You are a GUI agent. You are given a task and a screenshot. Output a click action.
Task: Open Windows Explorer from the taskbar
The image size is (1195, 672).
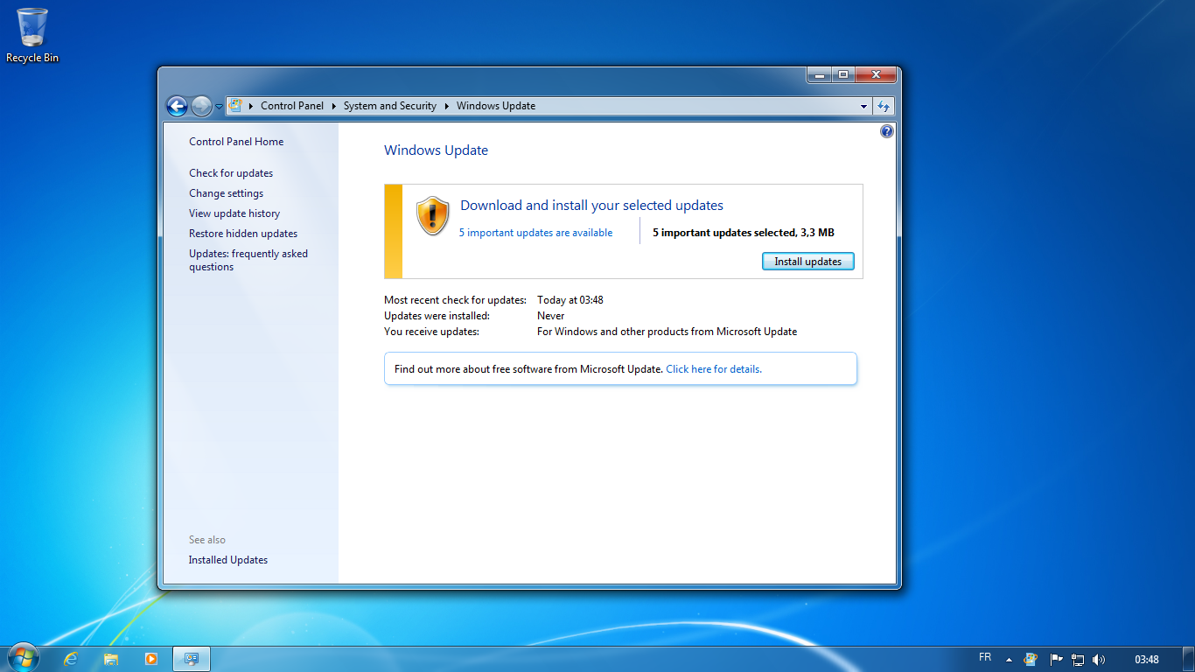pyautogui.click(x=111, y=659)
